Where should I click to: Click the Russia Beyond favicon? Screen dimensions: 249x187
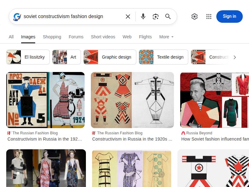click(183, 132)
